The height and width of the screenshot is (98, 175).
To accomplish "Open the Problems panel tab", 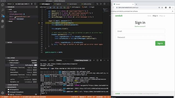I will pyautogui.click(x=43, y=60).
